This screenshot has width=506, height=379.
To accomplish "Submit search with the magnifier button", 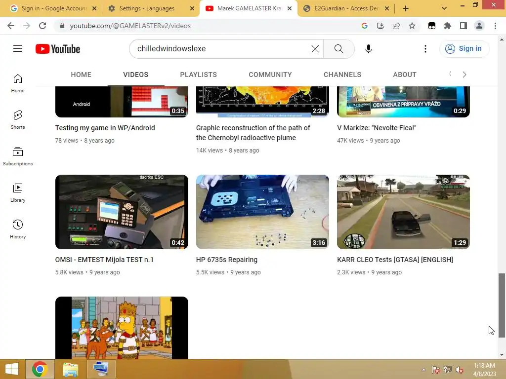I will (338, 49).
